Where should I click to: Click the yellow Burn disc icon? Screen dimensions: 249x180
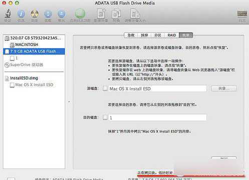(35, 13)
